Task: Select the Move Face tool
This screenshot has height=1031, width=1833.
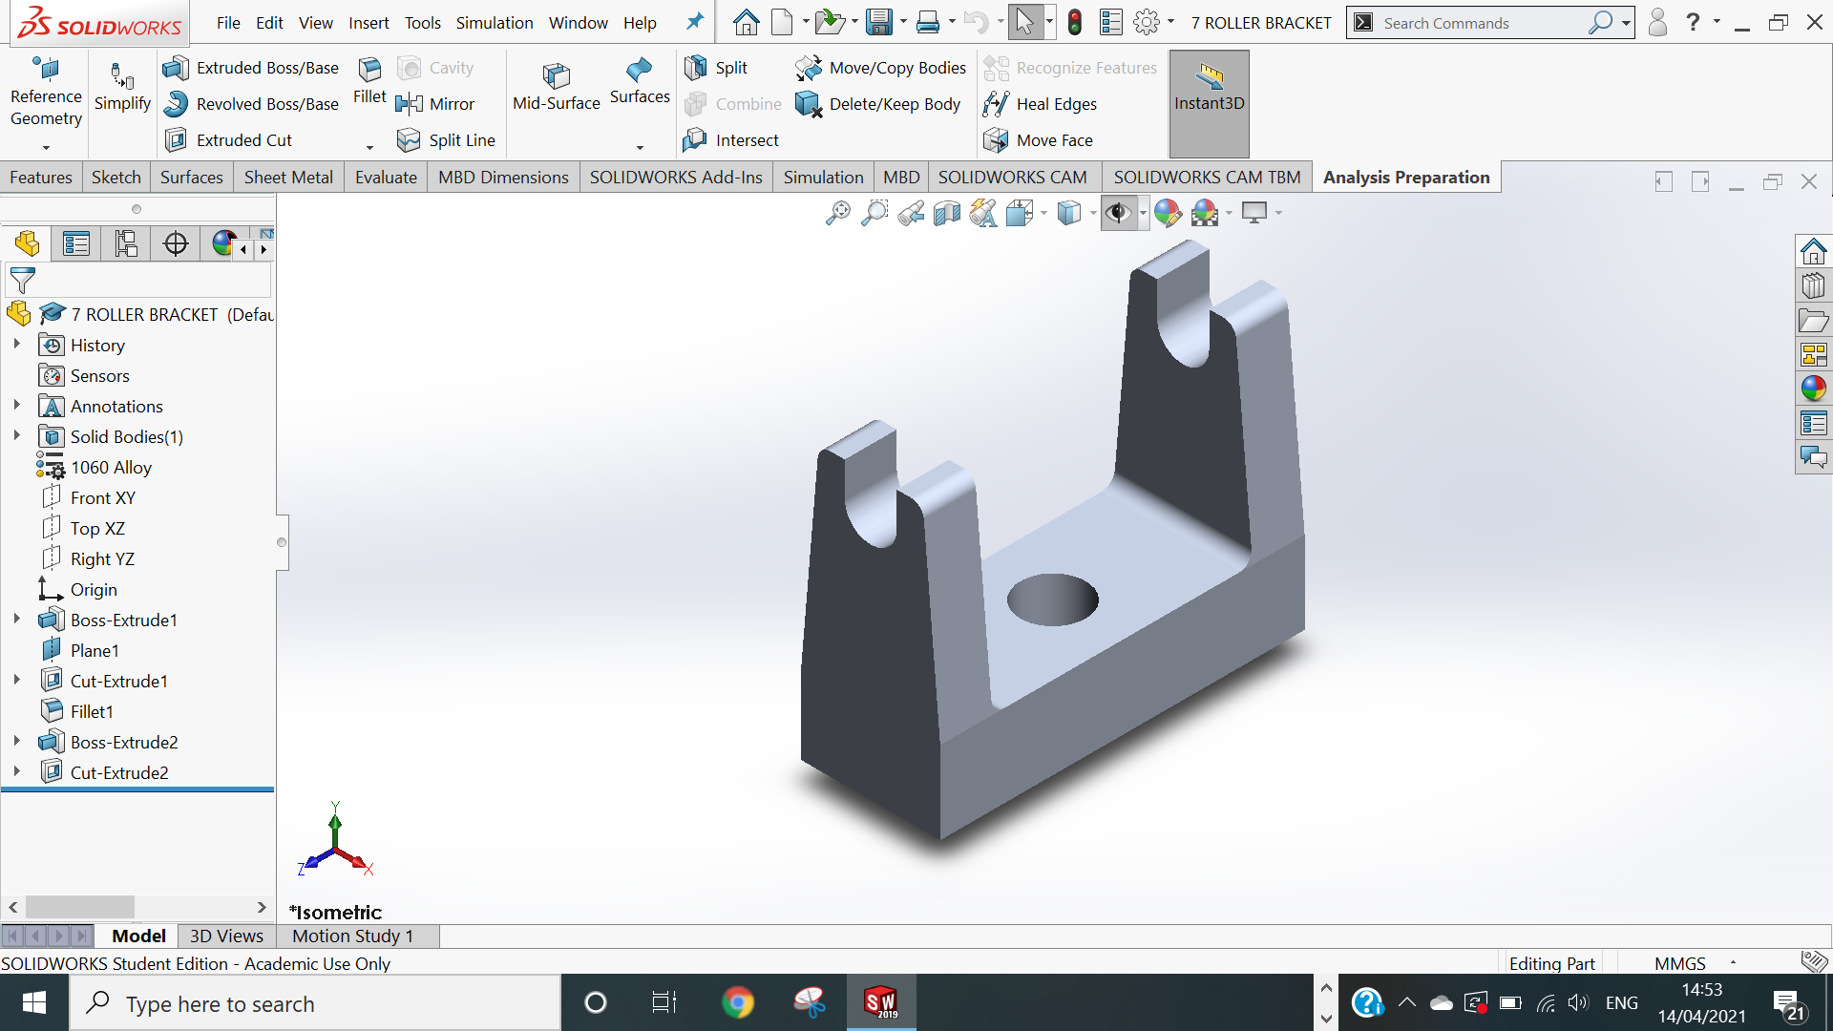Action: pos(1039,140)
